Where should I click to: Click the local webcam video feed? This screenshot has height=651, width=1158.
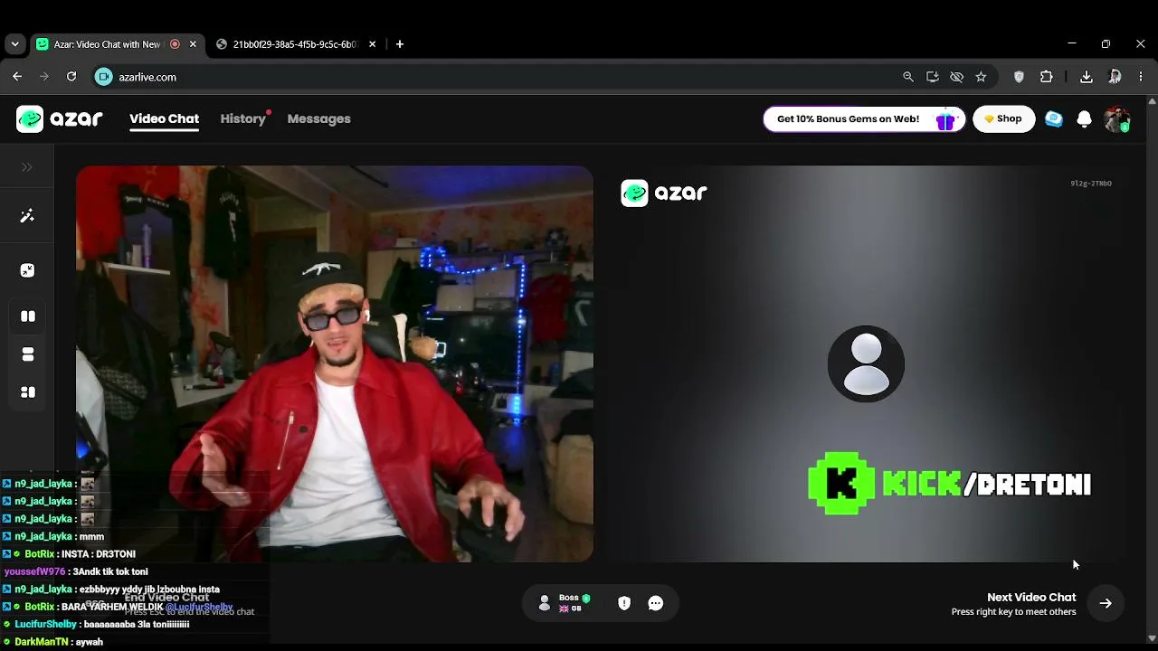335,363
